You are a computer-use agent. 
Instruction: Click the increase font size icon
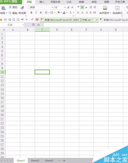pos(68,7)
